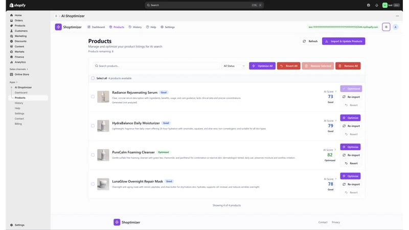Click the AI Score help icon for PureCalm Cleanser
This screenshot has width=409, height=230.
[335, 150]
